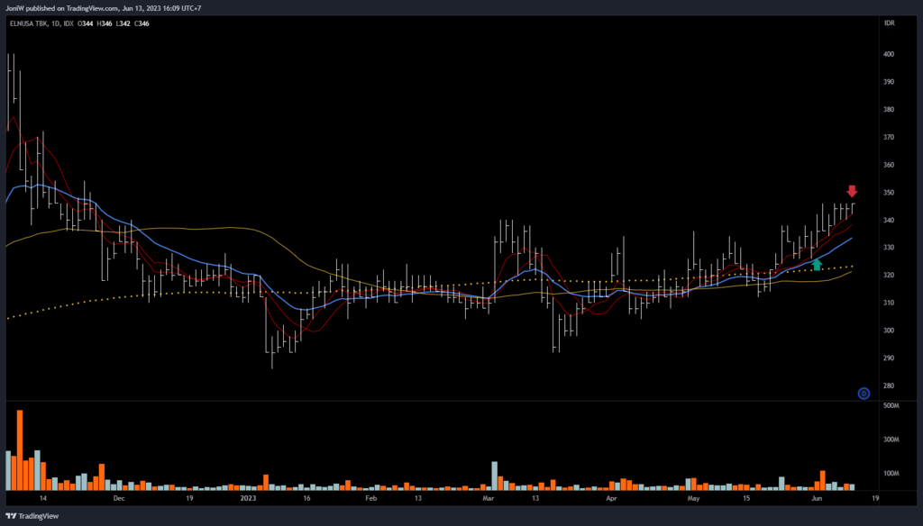This screenshot has height=526, width=923.
Task: Click the 280 price label on axis
Action: pyautogui.click(x=889, y=386)
